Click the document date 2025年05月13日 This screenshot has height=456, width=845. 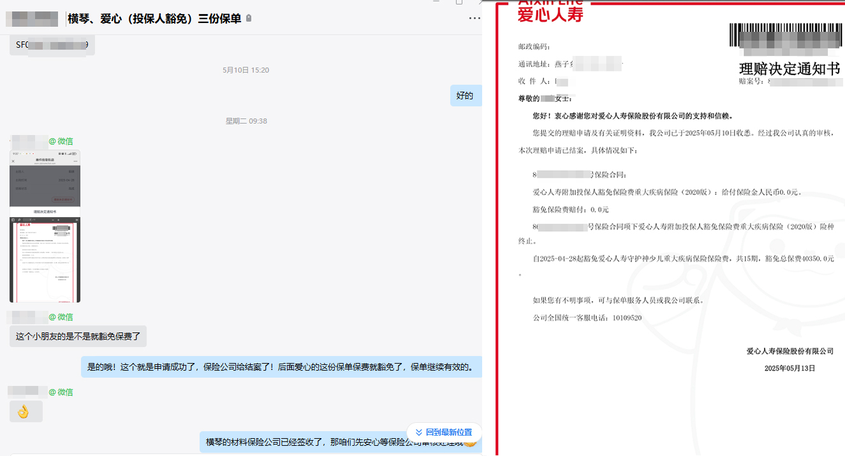click(x=790, y=368)
